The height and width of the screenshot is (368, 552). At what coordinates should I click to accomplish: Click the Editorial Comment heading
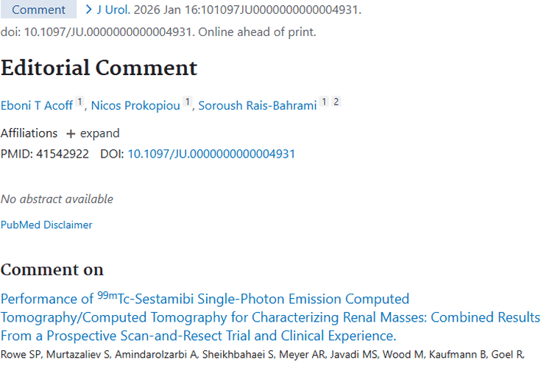[x=99, y=68]
